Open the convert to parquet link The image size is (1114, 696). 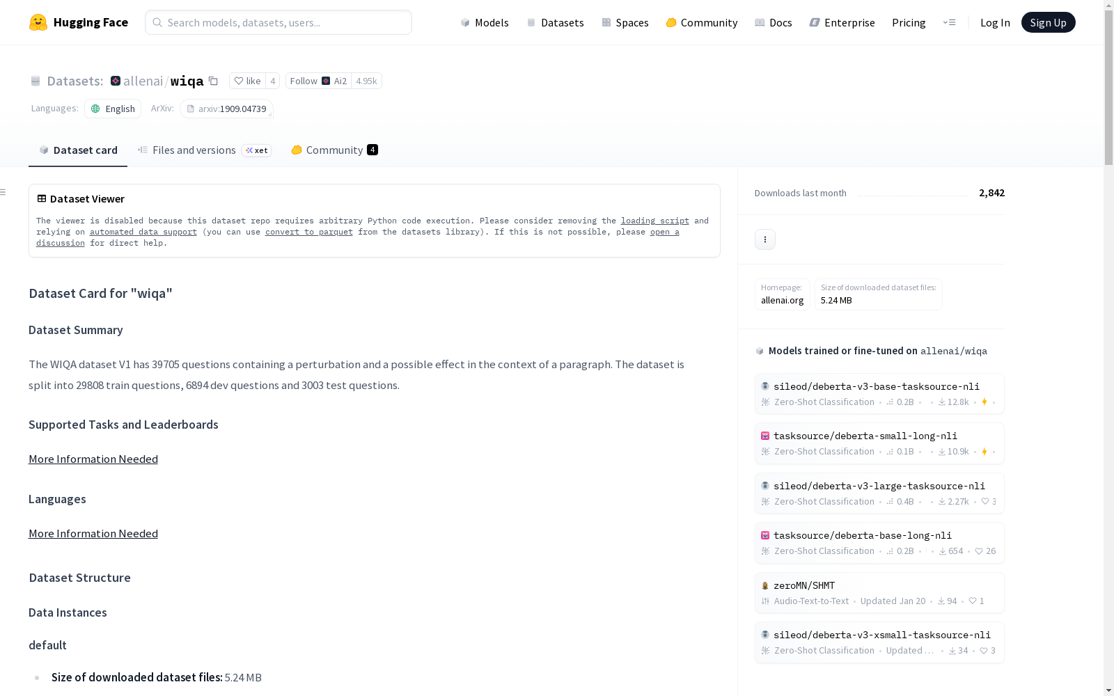309,232
